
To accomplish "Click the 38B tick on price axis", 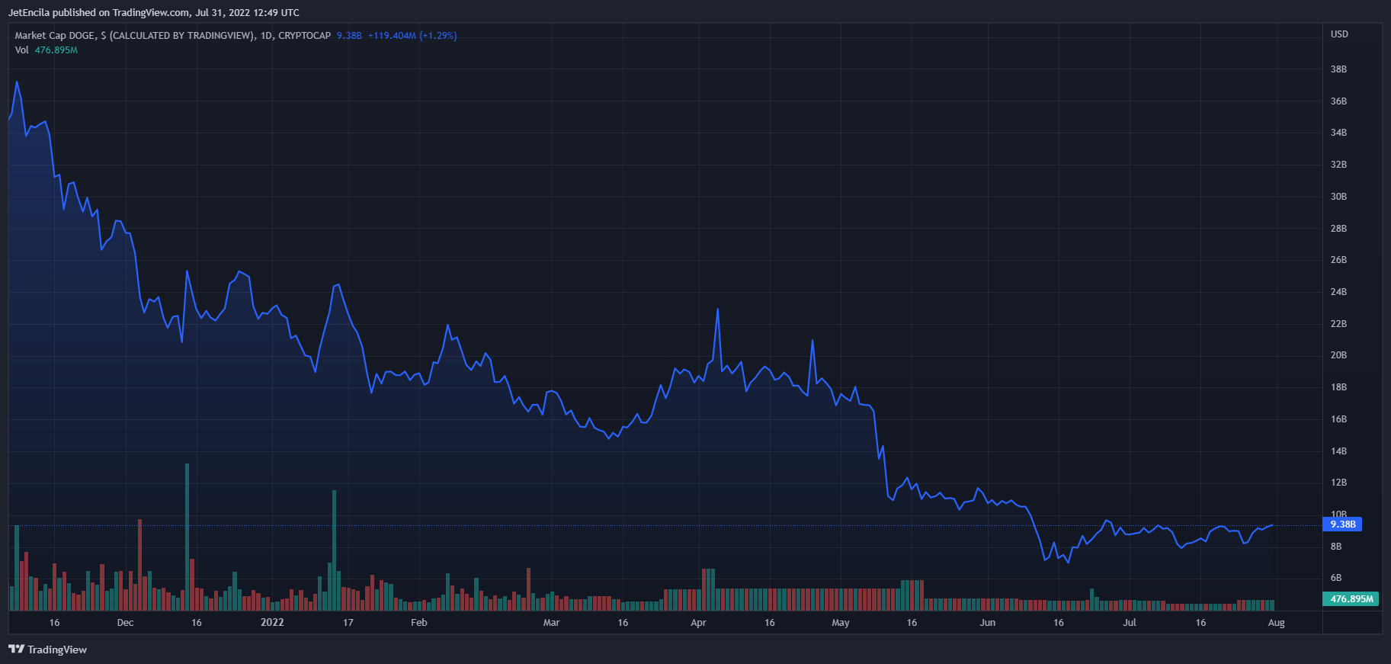I will pyautogui.click(x=1338, y=69).
